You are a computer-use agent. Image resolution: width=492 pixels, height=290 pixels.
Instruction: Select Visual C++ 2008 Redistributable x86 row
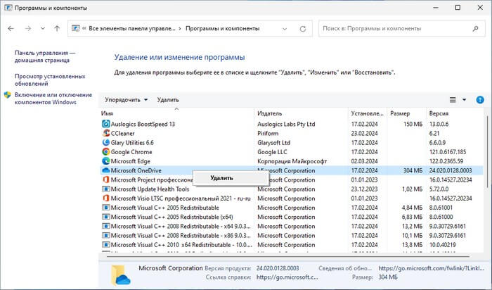(292, 236)
